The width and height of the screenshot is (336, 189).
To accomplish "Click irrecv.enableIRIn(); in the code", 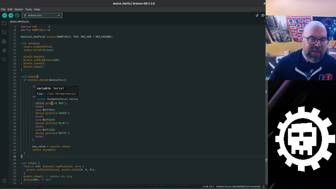I will click(38, 47).
